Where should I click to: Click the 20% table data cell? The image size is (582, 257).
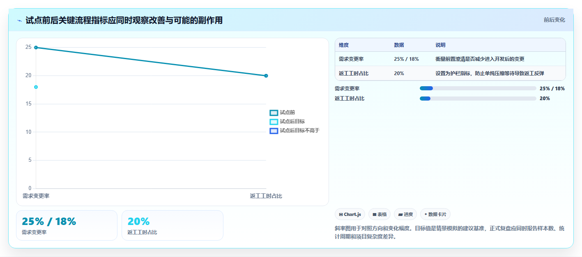[399, 73]
